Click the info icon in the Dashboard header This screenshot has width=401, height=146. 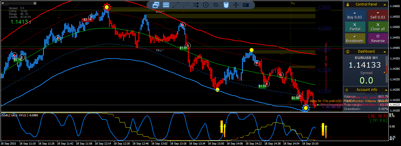pos(348,52)
